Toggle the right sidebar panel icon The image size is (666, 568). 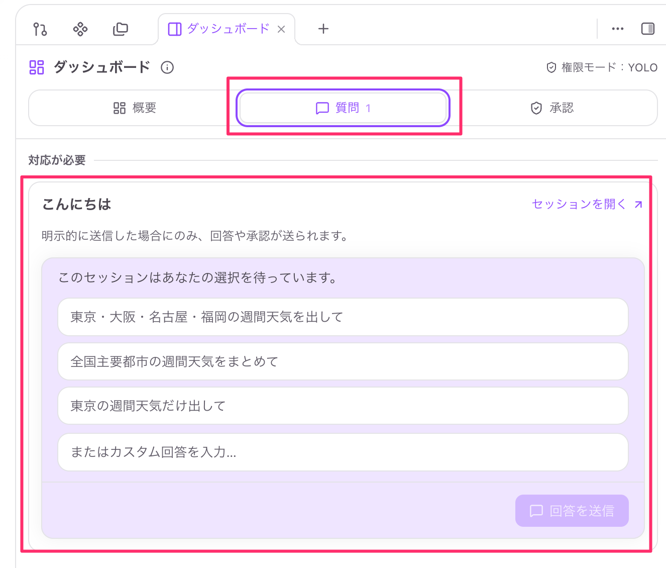point(648,29)
